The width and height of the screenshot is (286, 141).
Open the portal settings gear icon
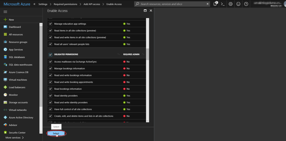[231, 4]
